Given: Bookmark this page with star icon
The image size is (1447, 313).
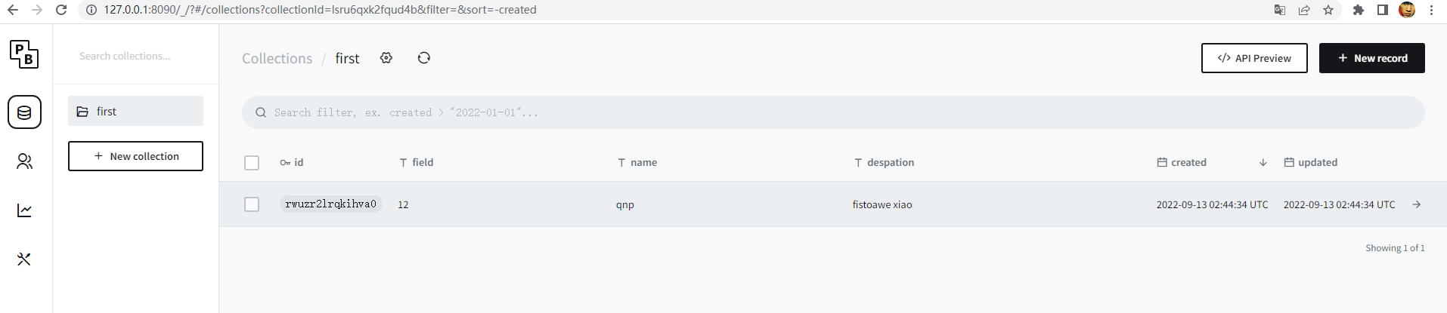Looking at the screenshot, I should (x=1328, y=10).
